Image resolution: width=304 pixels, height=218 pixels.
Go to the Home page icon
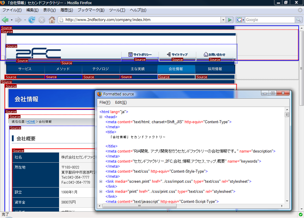[52, 20]
